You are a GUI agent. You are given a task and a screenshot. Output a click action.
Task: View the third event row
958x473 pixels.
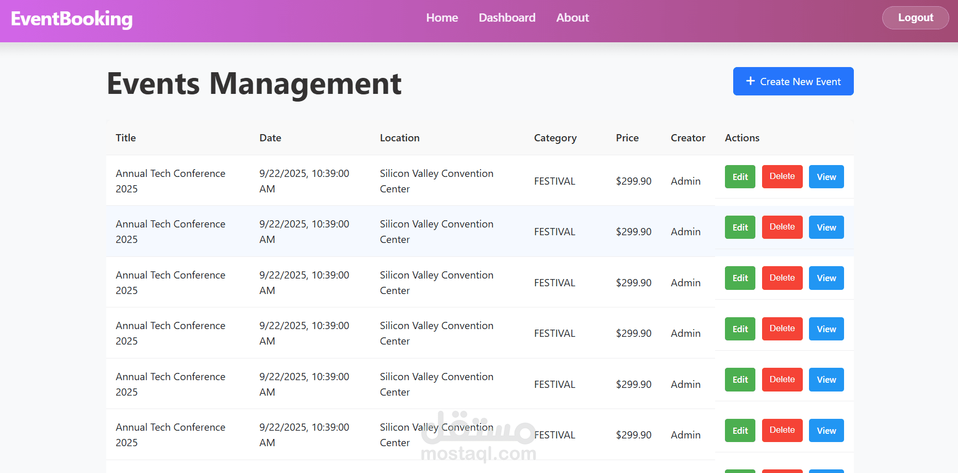pyautogui.click(x=826, y=278)
